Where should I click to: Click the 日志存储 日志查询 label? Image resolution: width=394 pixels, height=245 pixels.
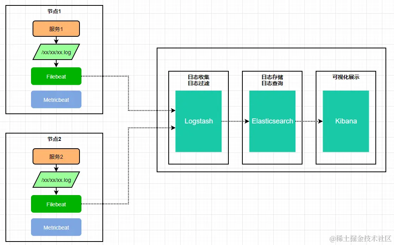(x=272, y=80)
